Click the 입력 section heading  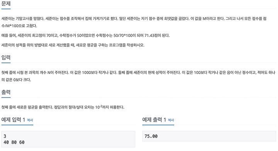click(6, 57)
